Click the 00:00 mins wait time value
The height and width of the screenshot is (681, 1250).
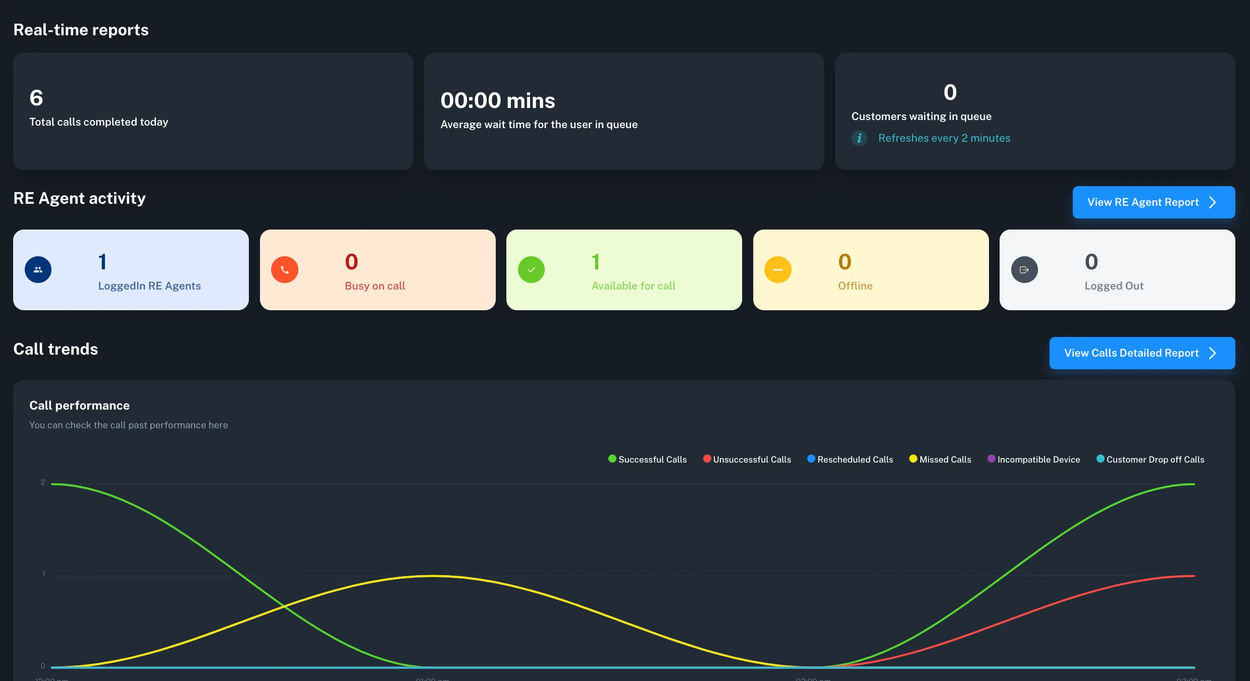pyautogui.click(x=498, y=100)
